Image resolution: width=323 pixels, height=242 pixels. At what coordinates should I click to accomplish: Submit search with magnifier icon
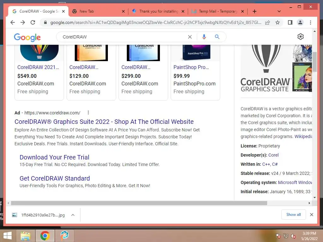[x=217, y=37]
